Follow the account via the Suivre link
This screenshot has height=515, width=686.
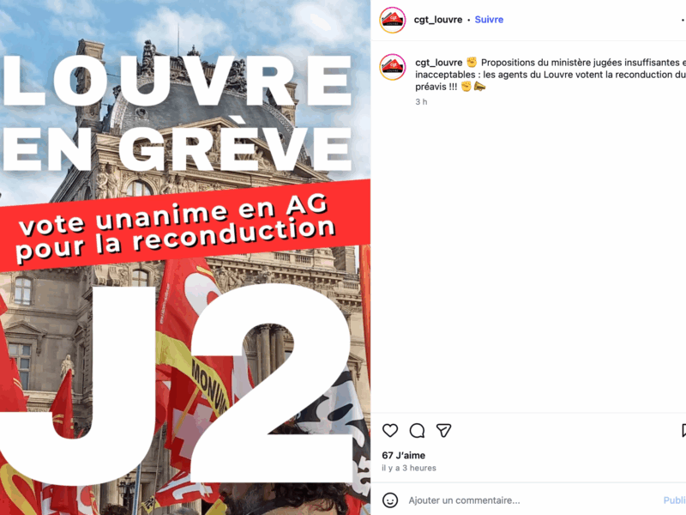(489, 20)
